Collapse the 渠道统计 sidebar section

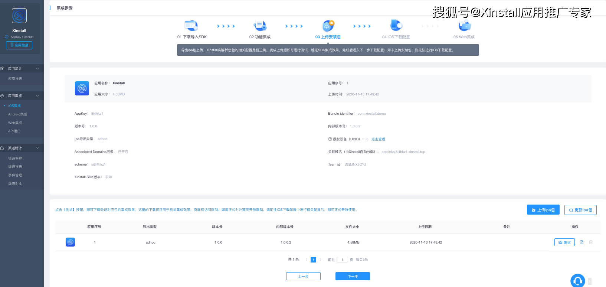click(x=22, y=148)
